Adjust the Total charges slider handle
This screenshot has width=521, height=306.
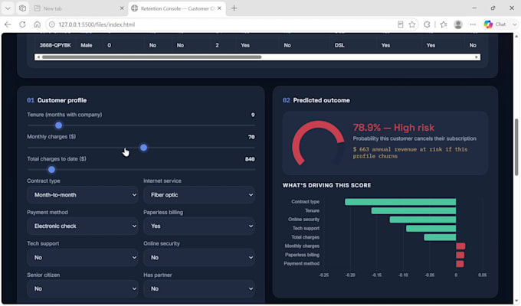pos(51,170)
